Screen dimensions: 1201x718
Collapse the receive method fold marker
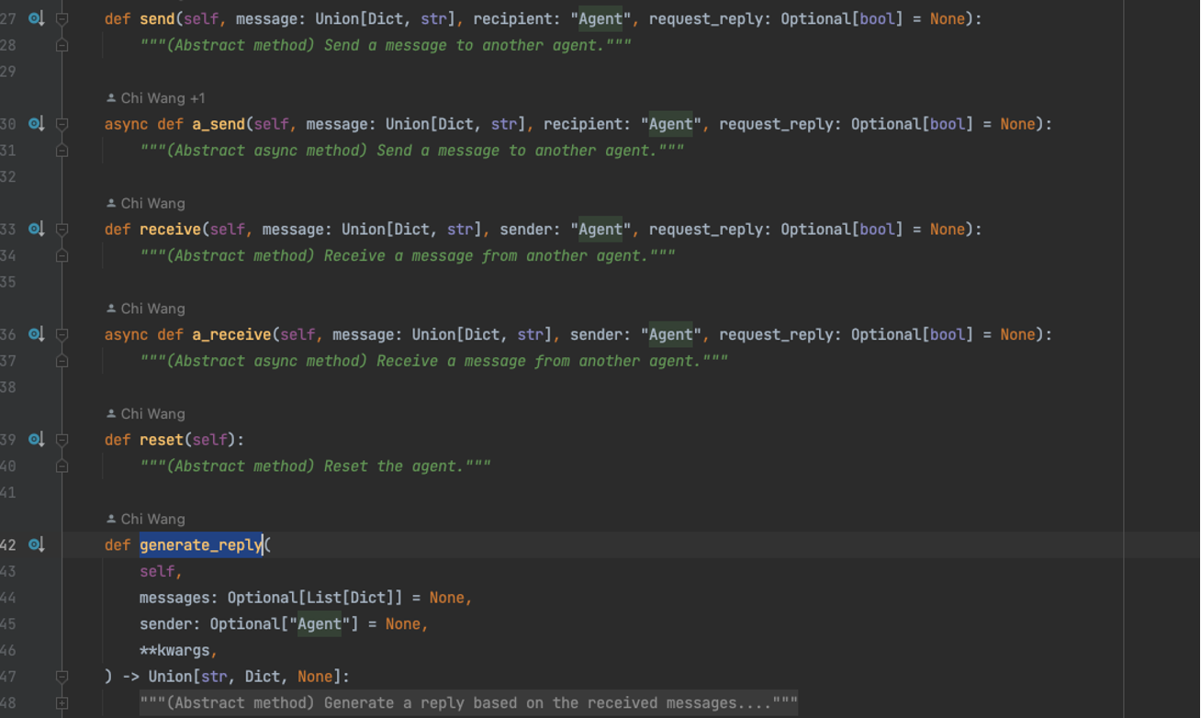[62, 230]
